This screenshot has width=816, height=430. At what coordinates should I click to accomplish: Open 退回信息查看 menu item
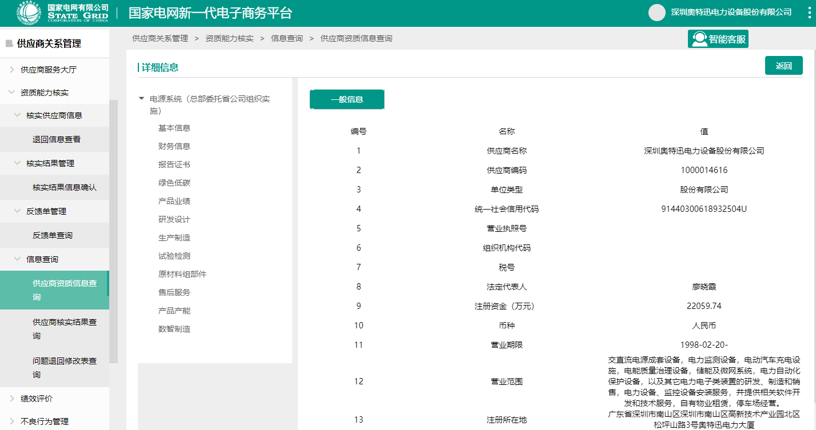tap(56, 139)
